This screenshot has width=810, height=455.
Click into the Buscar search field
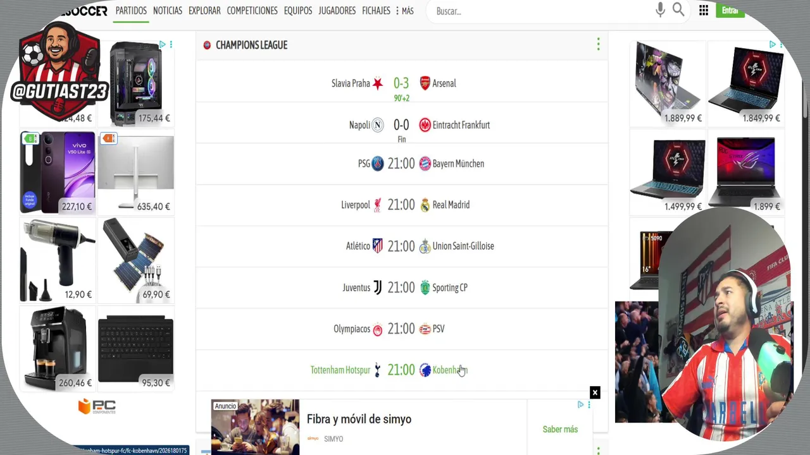pyautogui.click(x=538, y=11)
